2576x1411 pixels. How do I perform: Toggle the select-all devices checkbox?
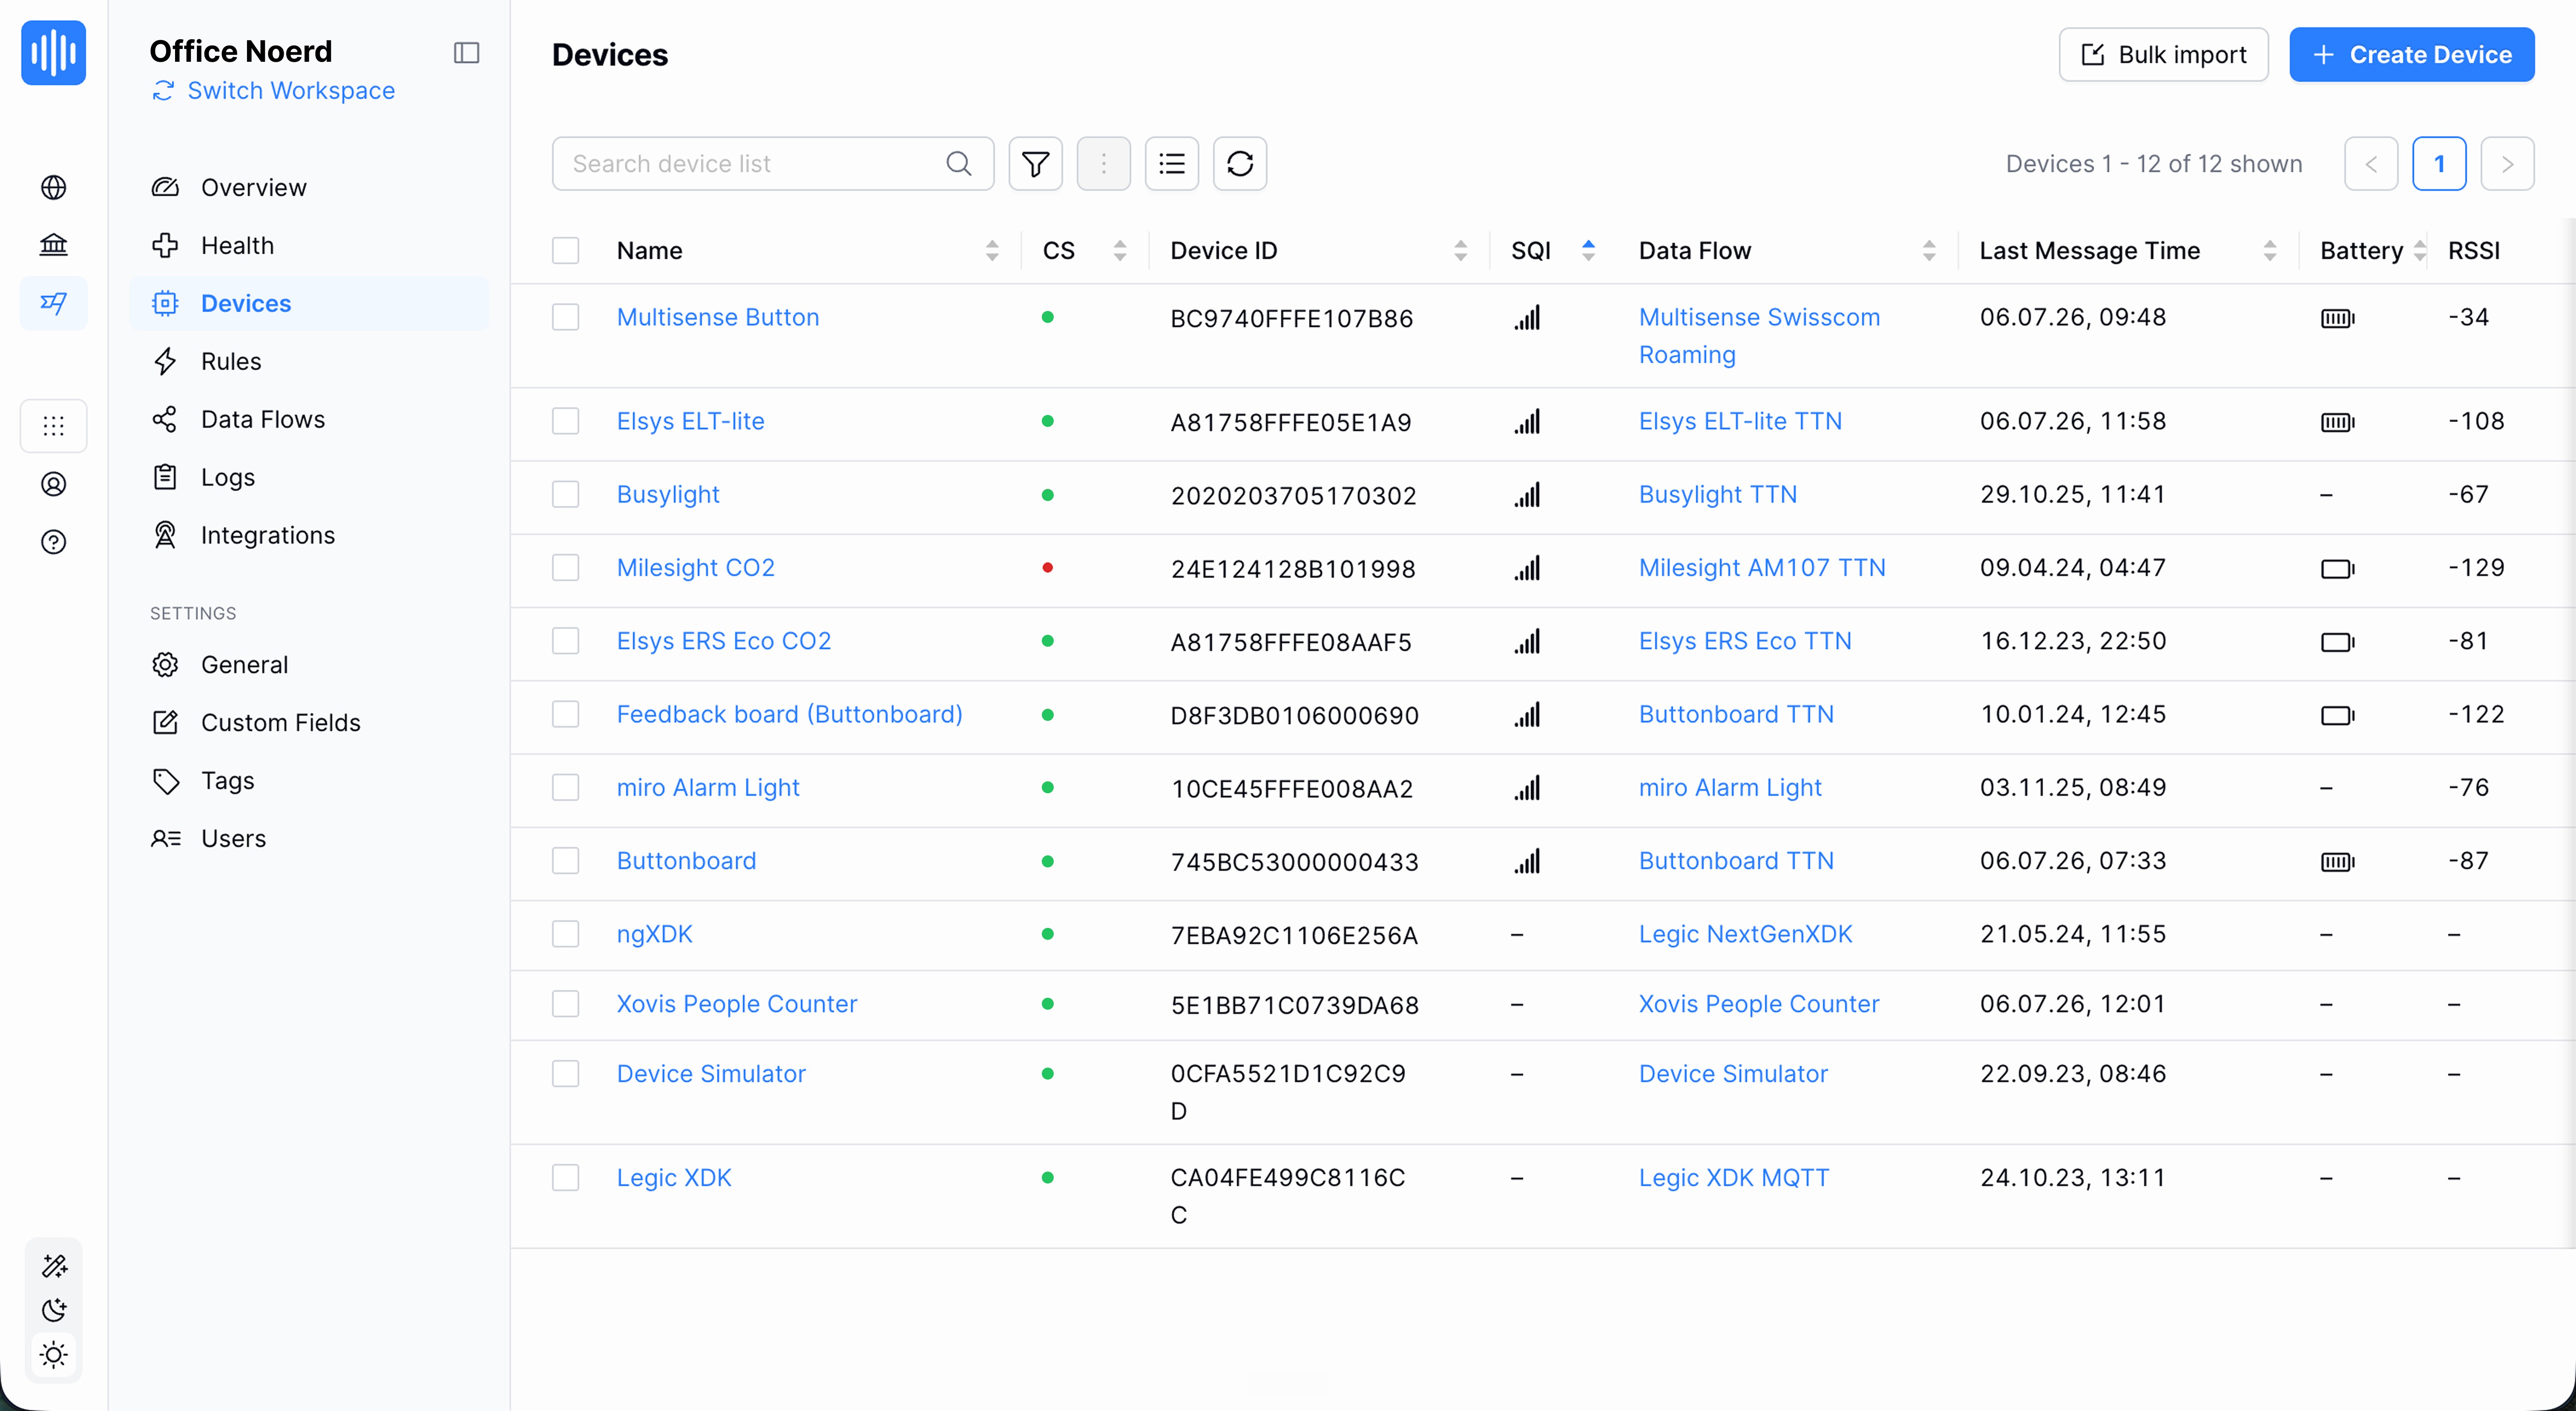click(x=565, y=250)
